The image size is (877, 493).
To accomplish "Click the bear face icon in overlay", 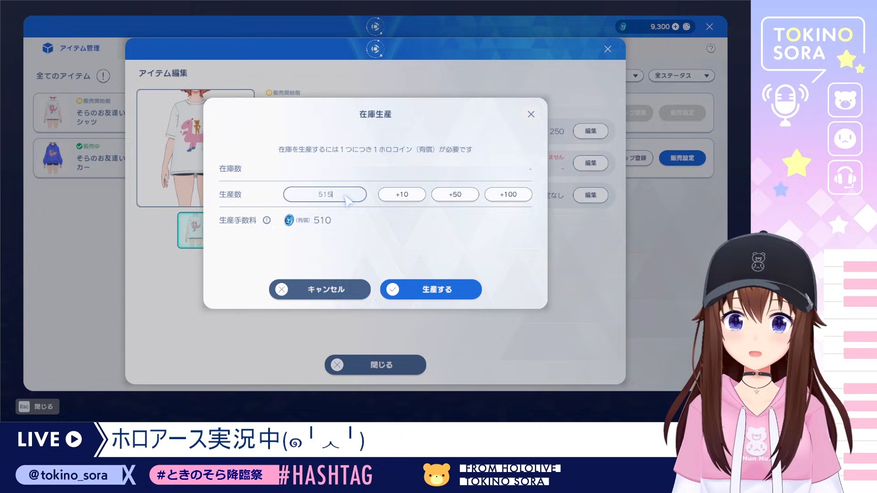I will (x=845, y=100).
